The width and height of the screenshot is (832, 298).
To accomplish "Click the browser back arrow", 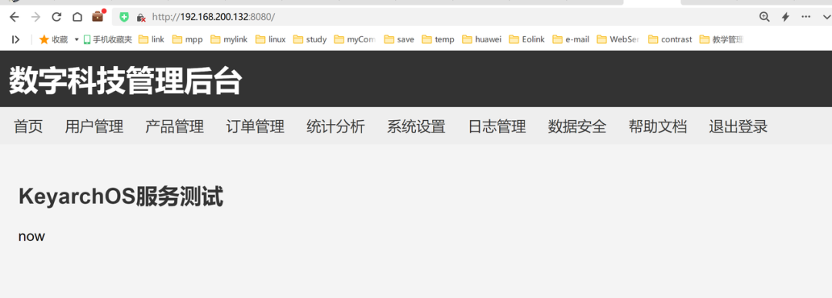I will [15, 17].
